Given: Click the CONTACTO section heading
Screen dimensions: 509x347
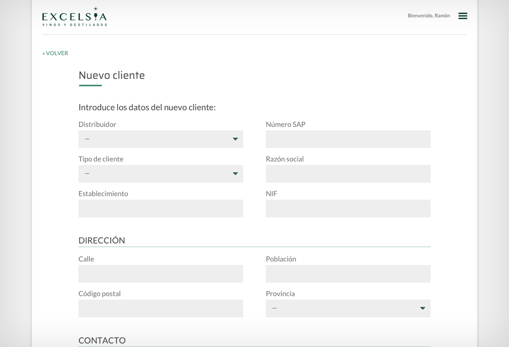Looking at the screenshot, I should pyautogui.click(x=102, y=341).
